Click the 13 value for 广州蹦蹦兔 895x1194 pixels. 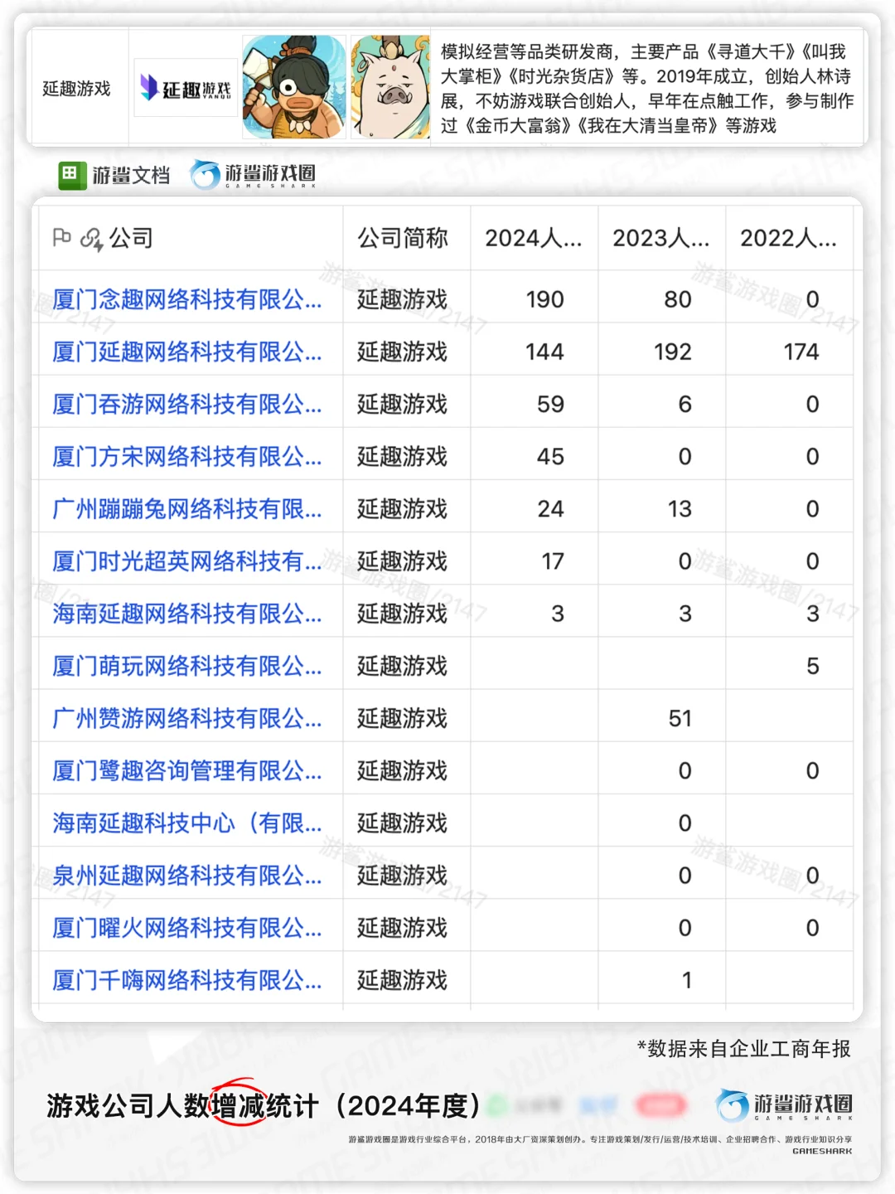tap(680, 508)
